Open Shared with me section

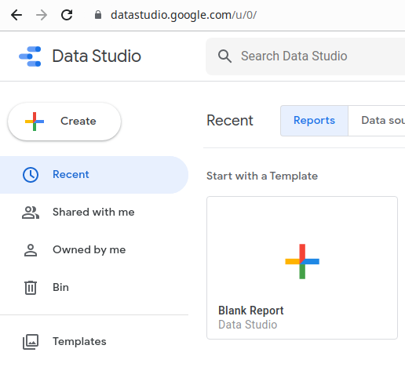[93, 213]
